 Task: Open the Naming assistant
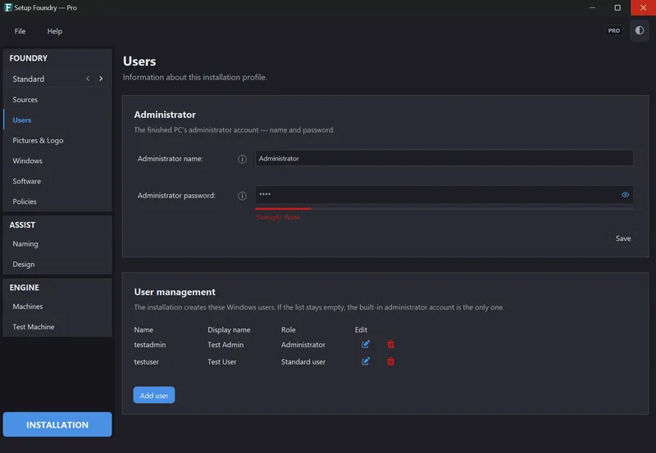(x=57, y=244)
